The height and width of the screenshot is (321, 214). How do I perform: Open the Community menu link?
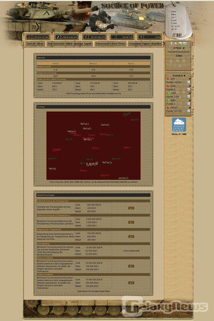pos(135,44)
